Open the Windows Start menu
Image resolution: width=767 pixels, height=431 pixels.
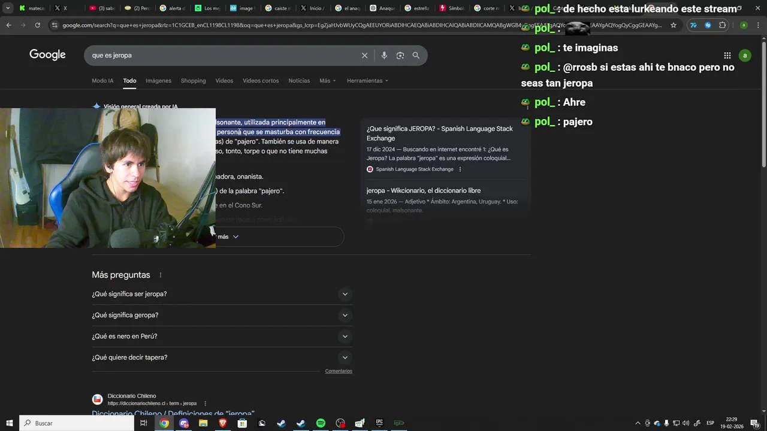[x=9, y=423]
